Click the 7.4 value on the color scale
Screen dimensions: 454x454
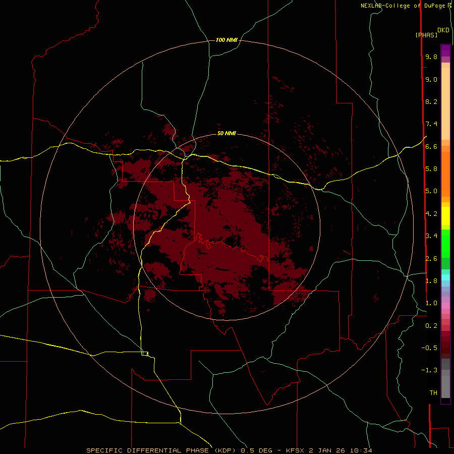tap(431, 124)
